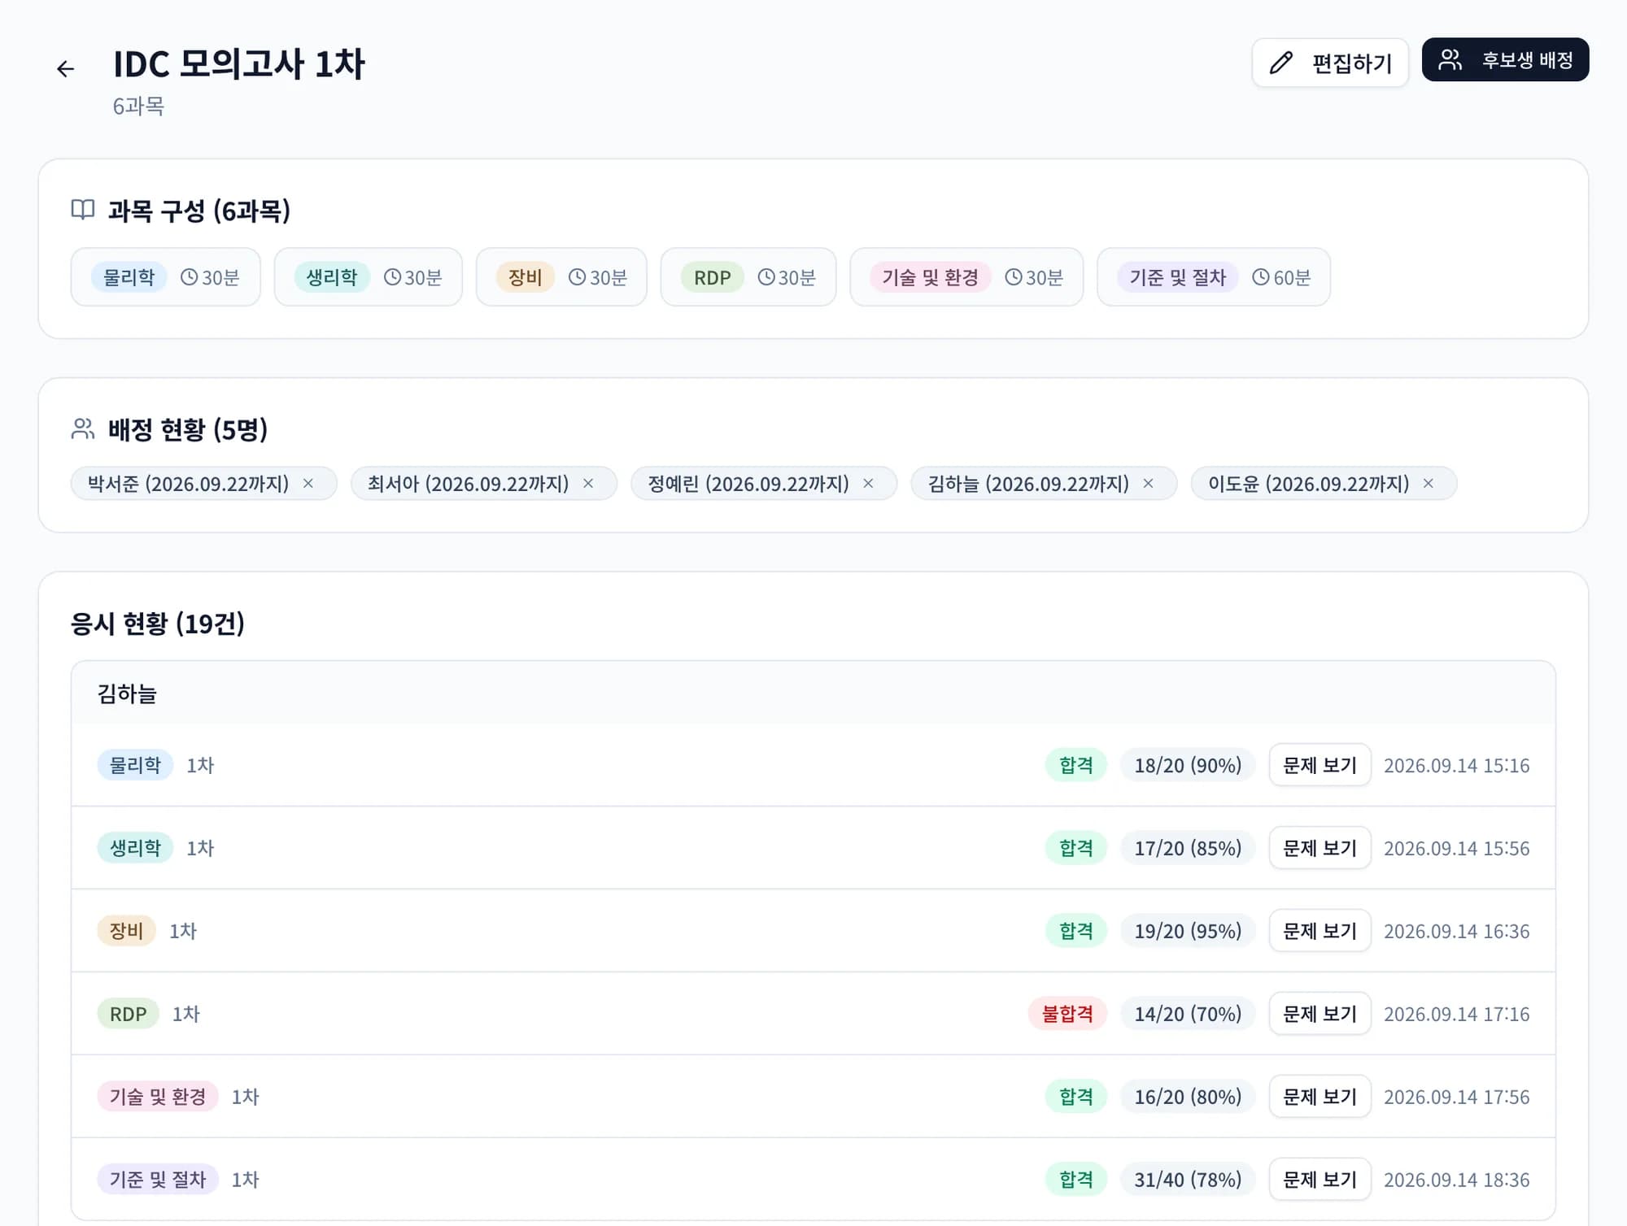1627x1226 pixels.
Task: Click clock icon in RDP subject card
Action: [x=766, y=277]
